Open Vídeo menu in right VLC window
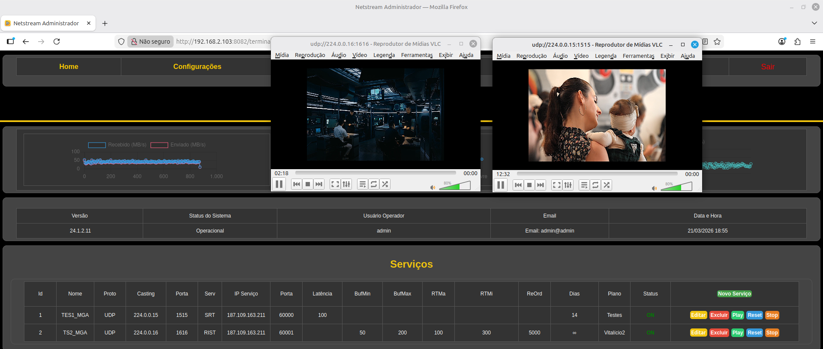Screen dimensions: 823x349 [581, 56]
